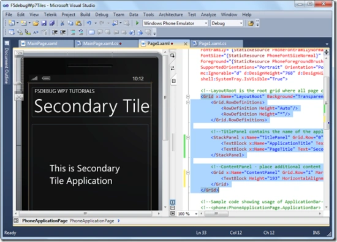Viewport: 337px width, 242px height.
Task: Click the New Project toolbar icon
Action: point(12,23)
